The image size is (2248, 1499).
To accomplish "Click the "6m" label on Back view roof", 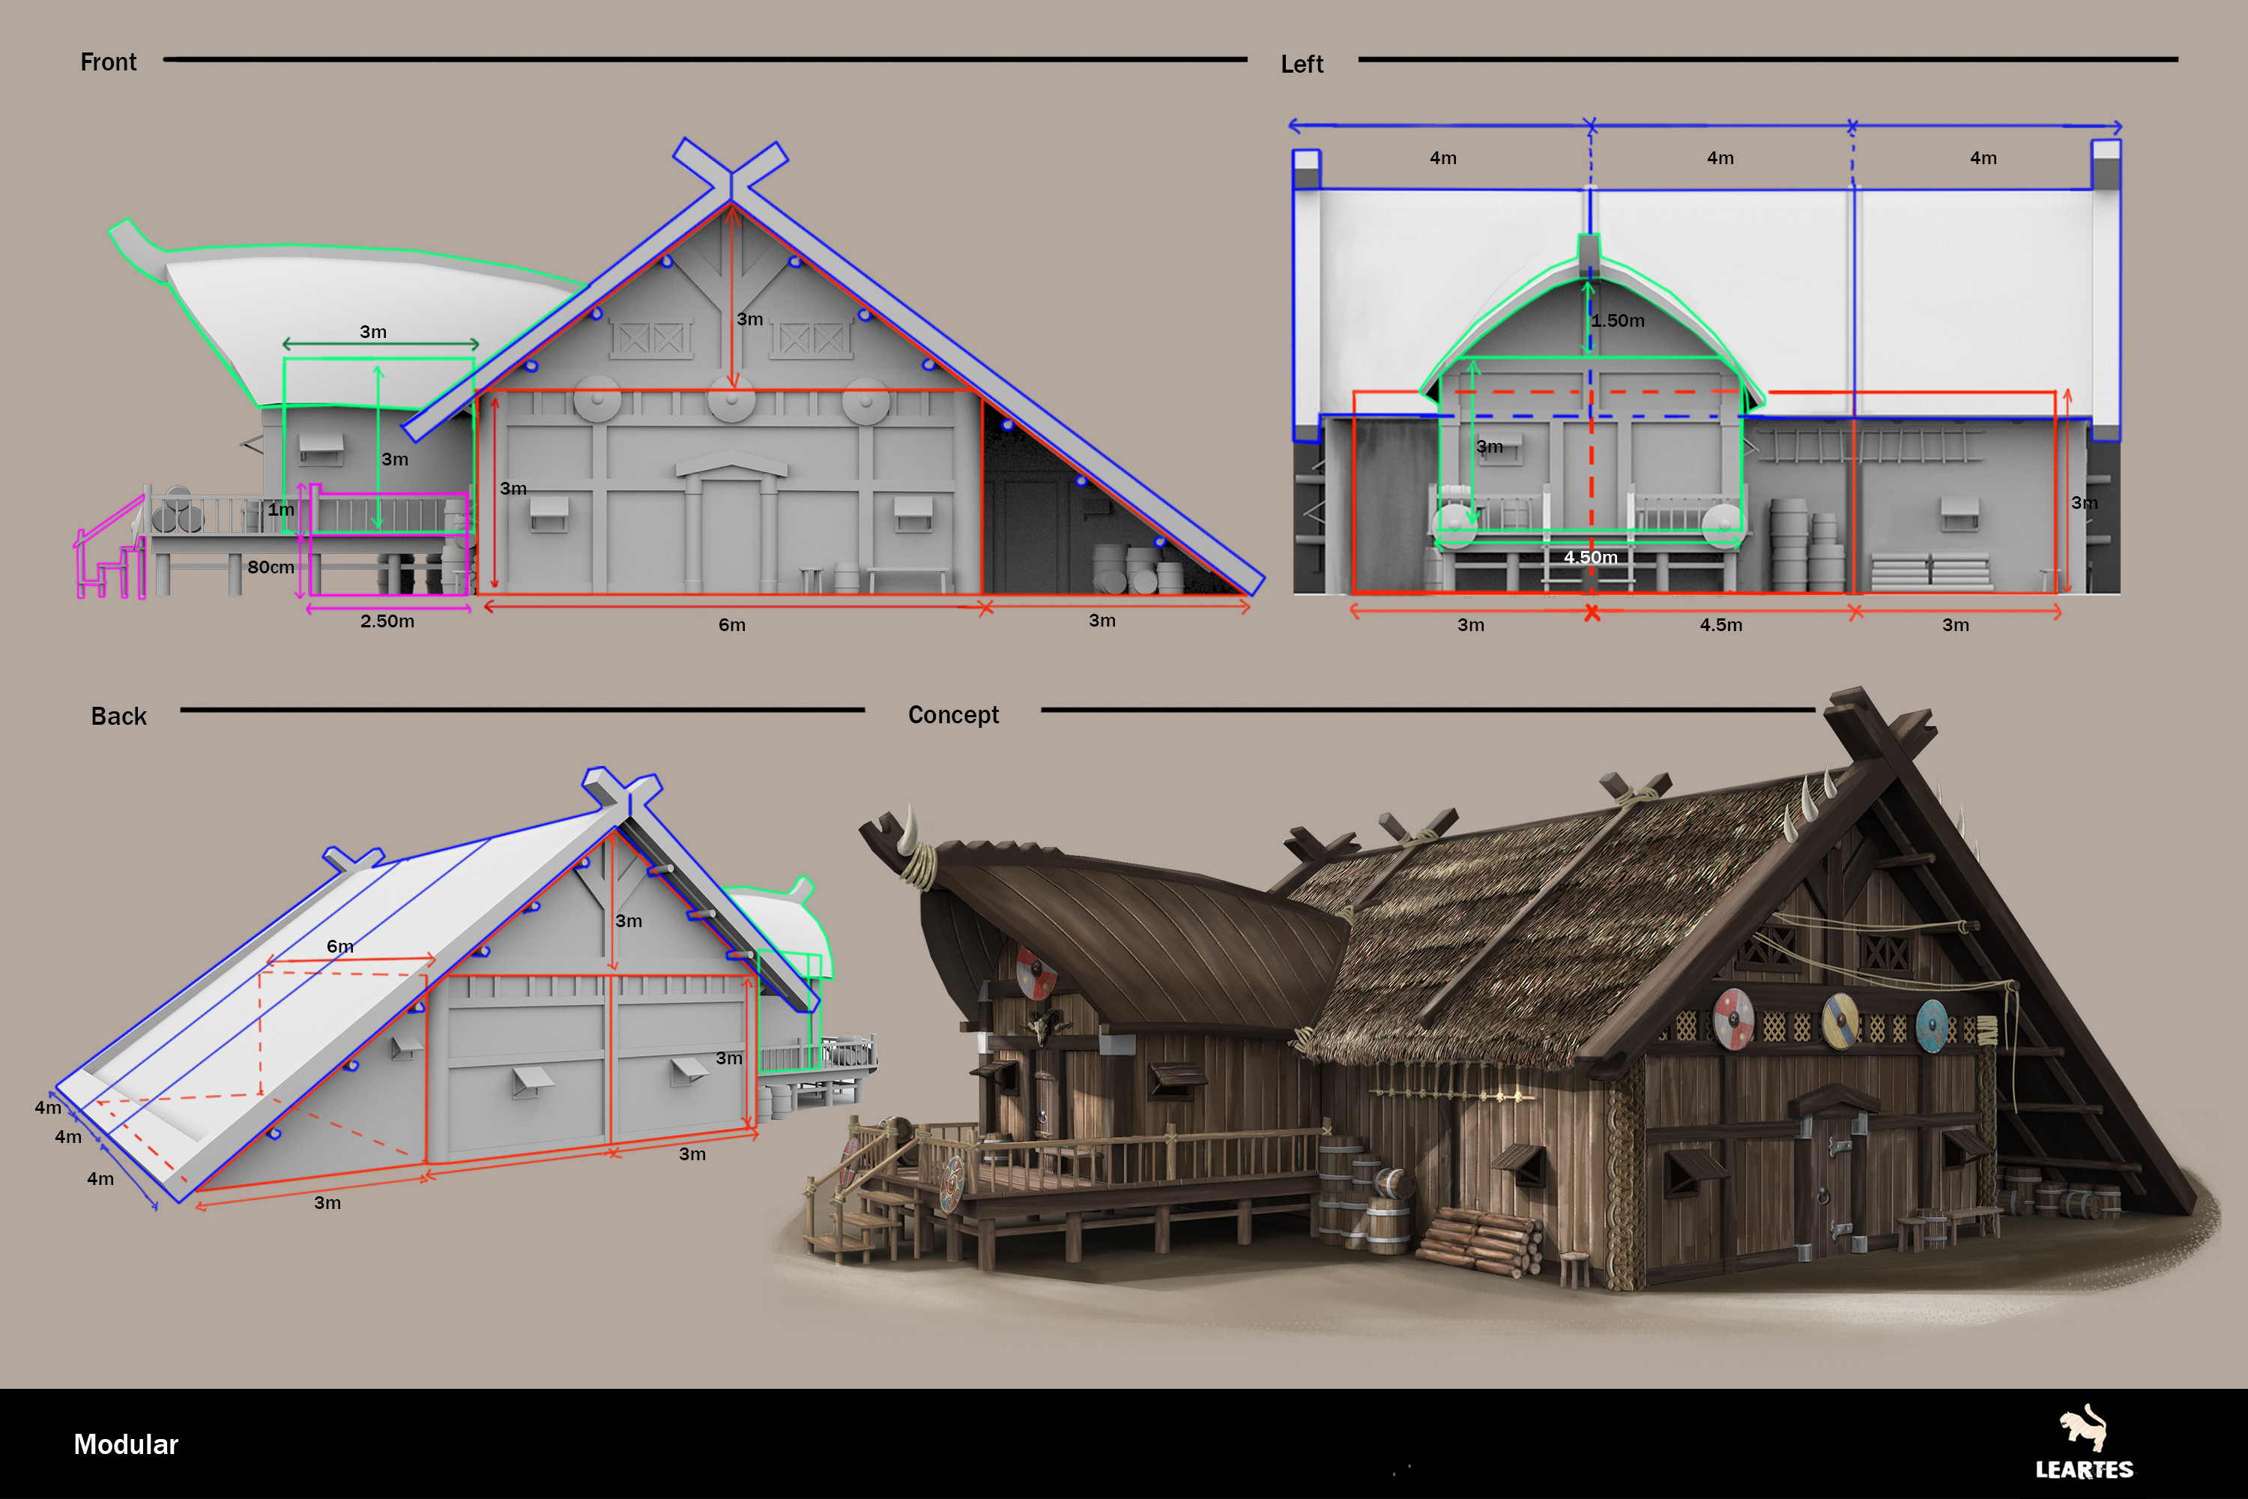I will [x=340, y=947].
